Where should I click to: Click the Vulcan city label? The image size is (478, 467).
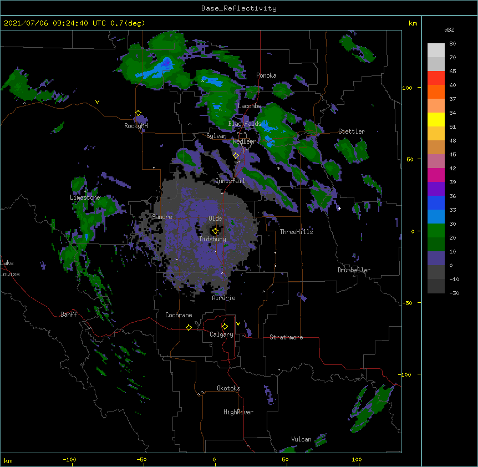(x=301, y=439)
